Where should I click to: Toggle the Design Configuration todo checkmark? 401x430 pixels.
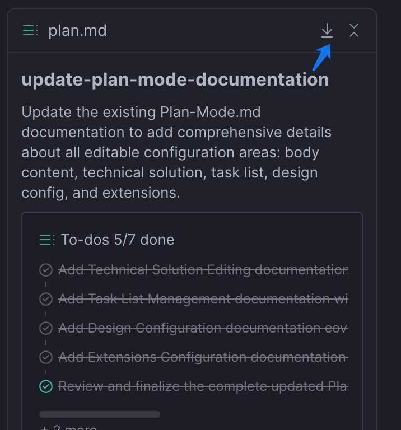46,328
